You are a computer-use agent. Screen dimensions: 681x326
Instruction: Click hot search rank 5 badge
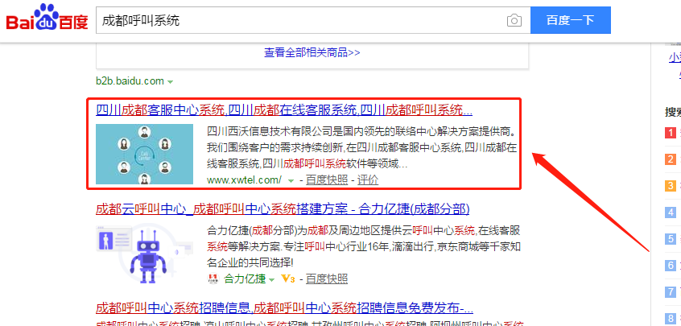point(671,239)
